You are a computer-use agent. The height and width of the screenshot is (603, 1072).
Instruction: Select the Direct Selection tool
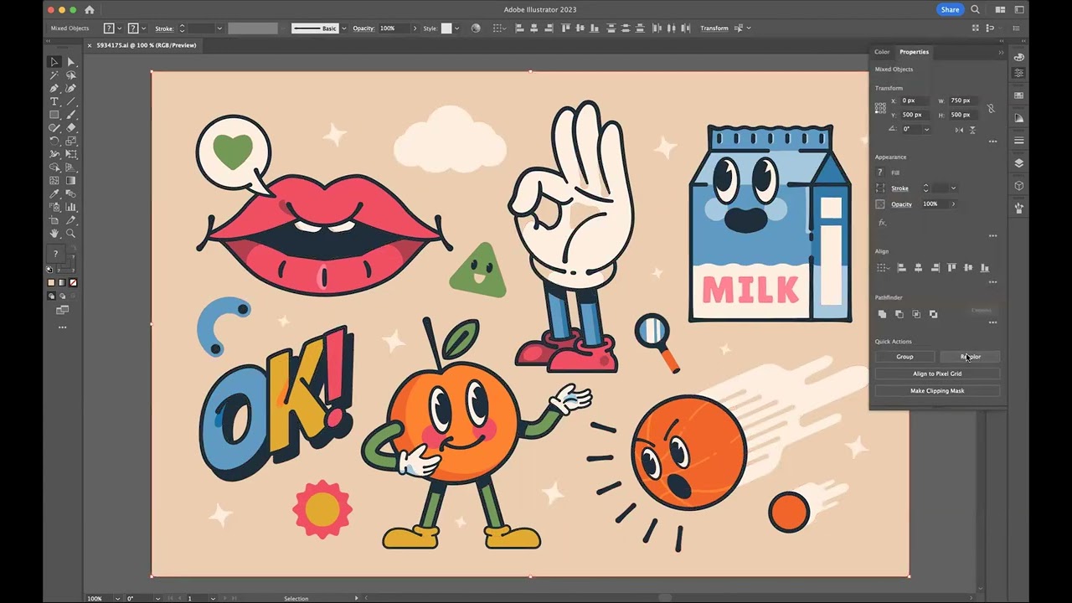[x=71, y=62]
